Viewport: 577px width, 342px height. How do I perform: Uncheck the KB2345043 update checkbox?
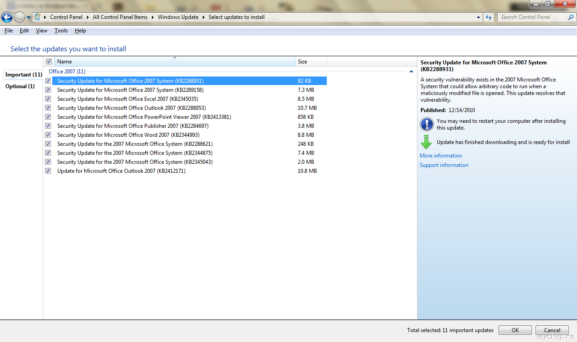[48, 162]
